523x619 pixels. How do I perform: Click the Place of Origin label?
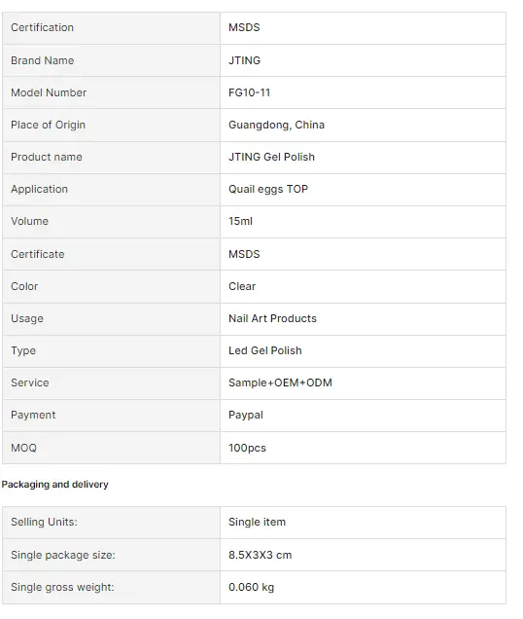pos(48,125)
